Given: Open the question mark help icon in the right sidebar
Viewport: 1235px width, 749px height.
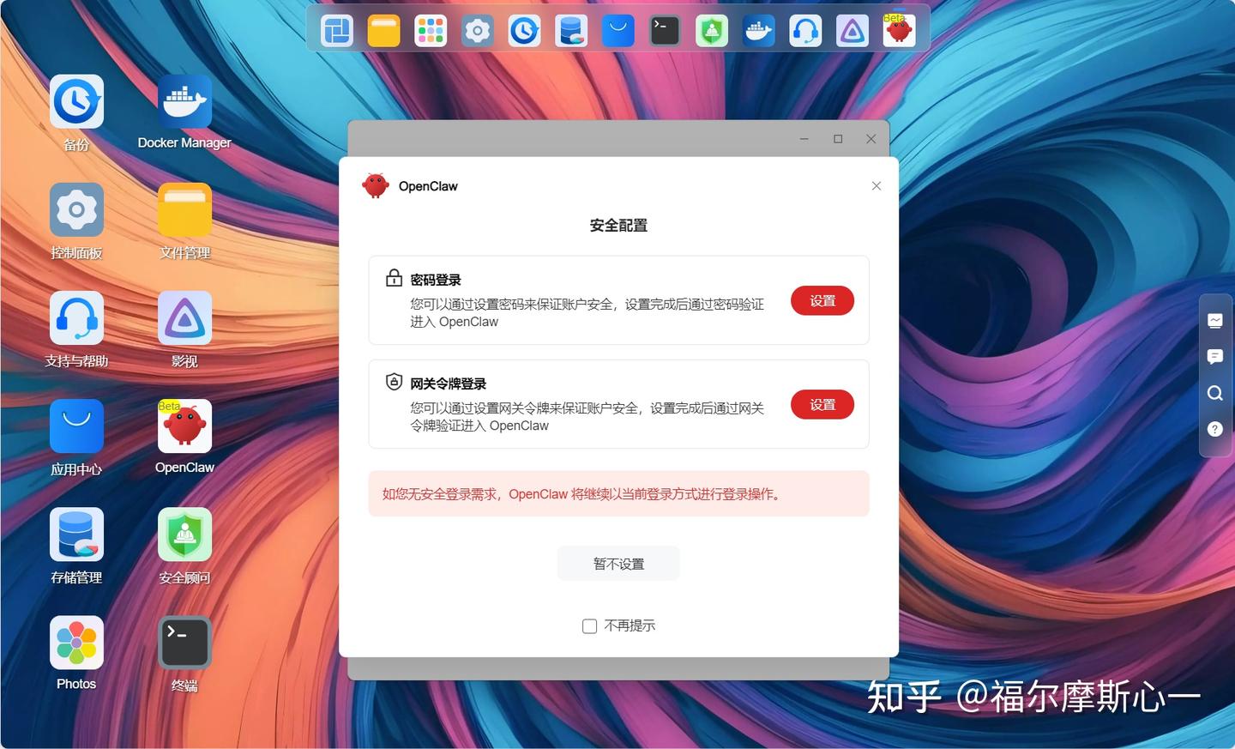Looking at the screenshot, I should coord(1215,429).
